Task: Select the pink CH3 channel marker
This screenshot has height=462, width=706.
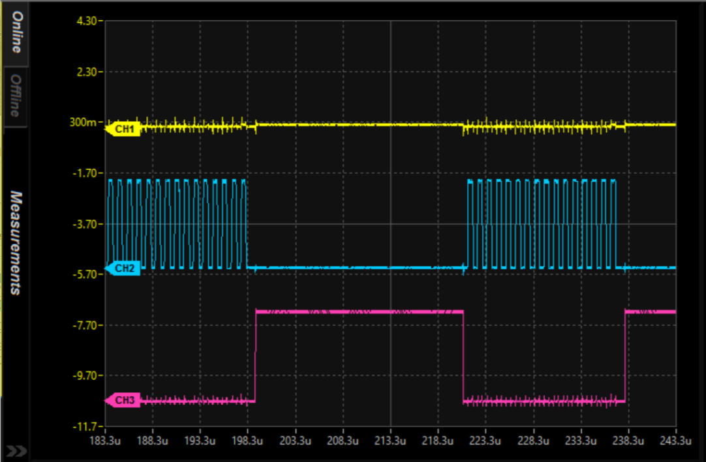Action: tap(123, 400)
